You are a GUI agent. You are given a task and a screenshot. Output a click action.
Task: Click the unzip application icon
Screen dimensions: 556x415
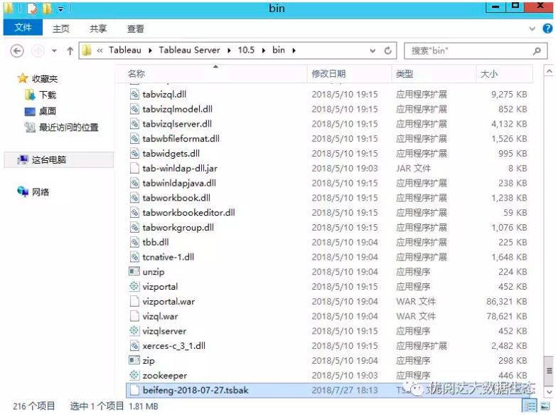(134, 272)
